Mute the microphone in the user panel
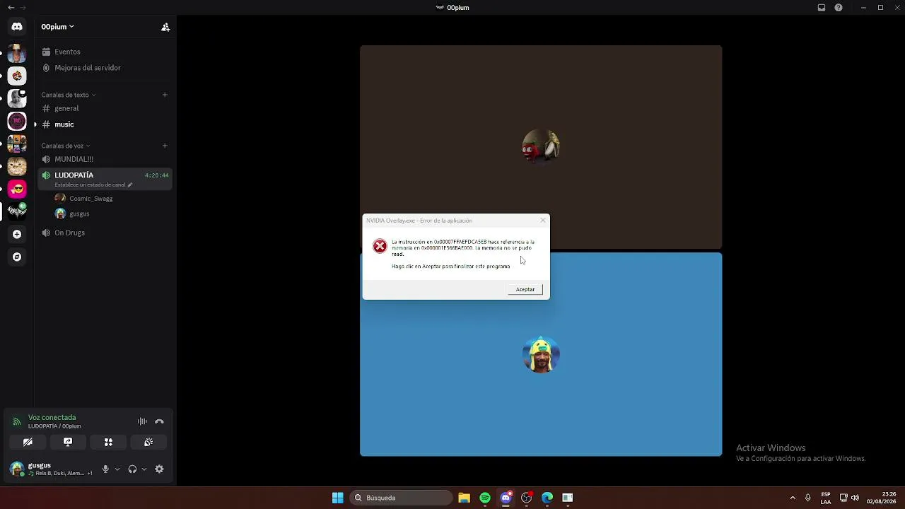The height and width of the screenshot is (509, 905). [x=105, y=469]
